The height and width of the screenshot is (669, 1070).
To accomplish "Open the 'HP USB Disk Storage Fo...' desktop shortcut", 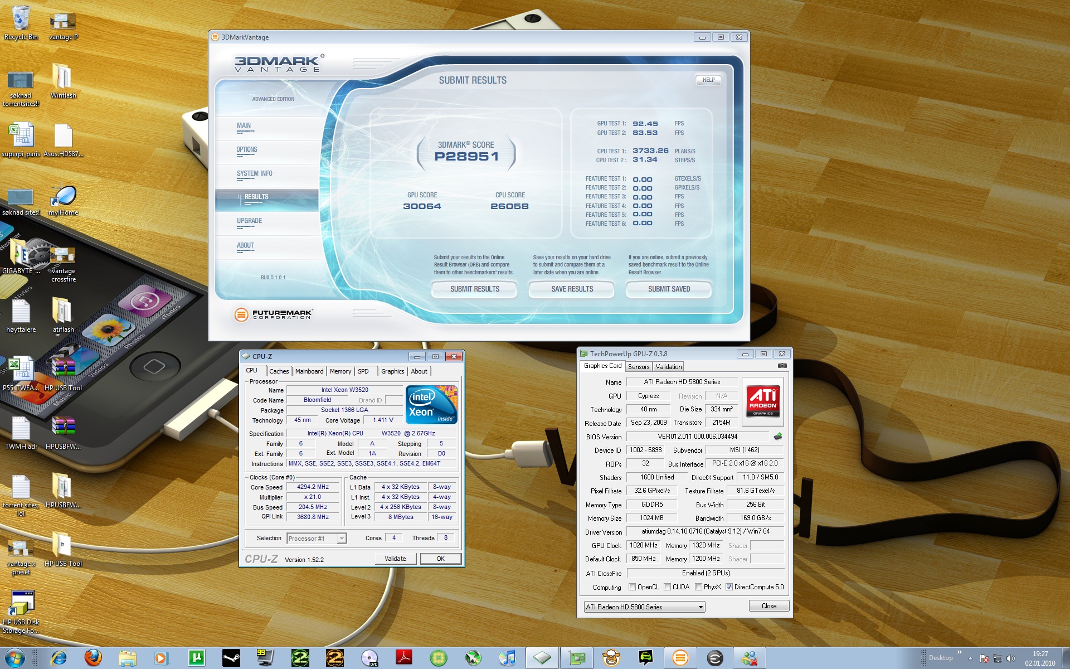I will tap(21, 612).
